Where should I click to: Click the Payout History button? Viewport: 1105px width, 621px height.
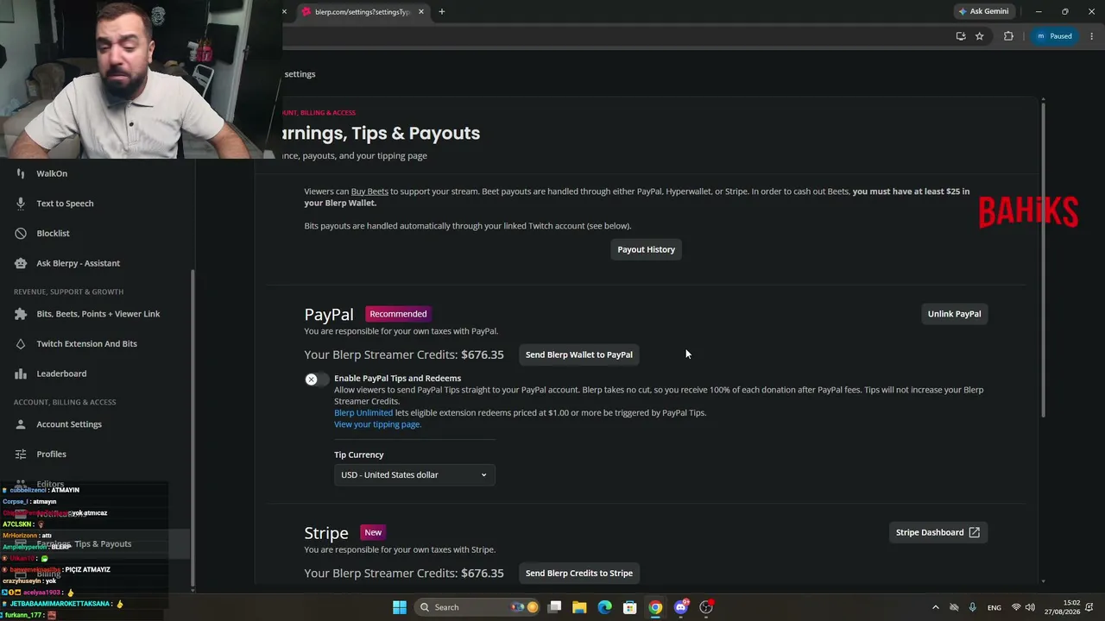647,249
